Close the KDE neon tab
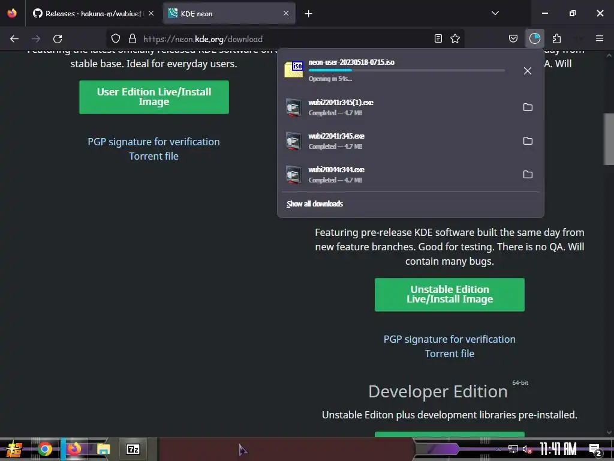 point(286,13)
